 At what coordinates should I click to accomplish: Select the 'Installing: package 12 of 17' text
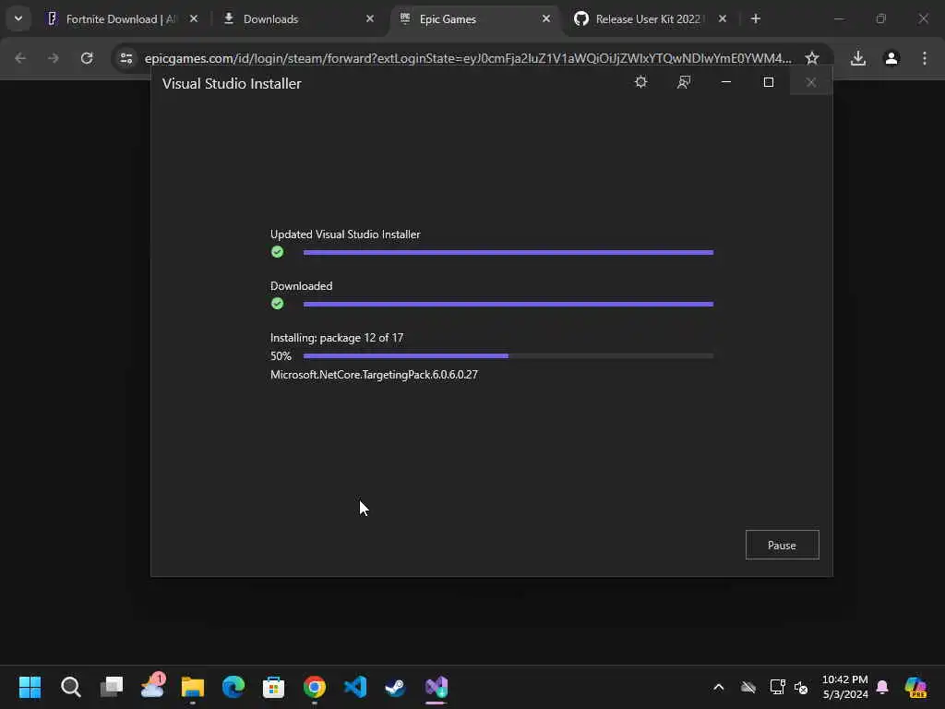tap(336, 338)
